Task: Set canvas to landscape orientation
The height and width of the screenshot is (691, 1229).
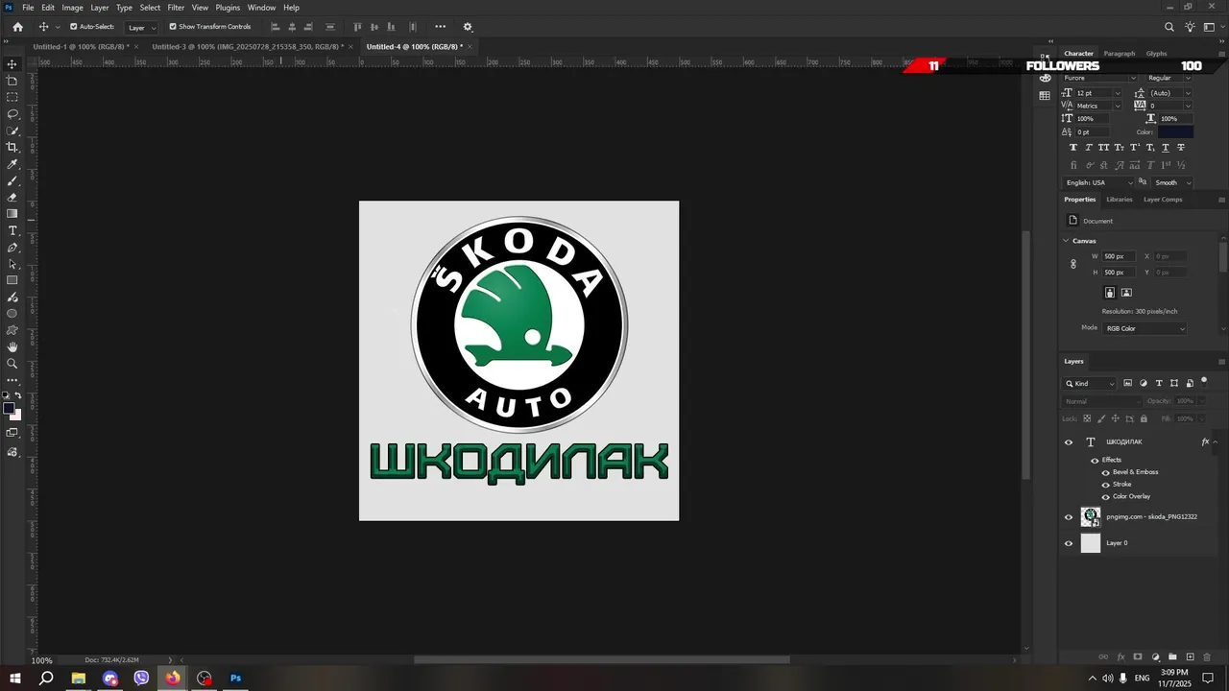Action: click(1126, 293)
